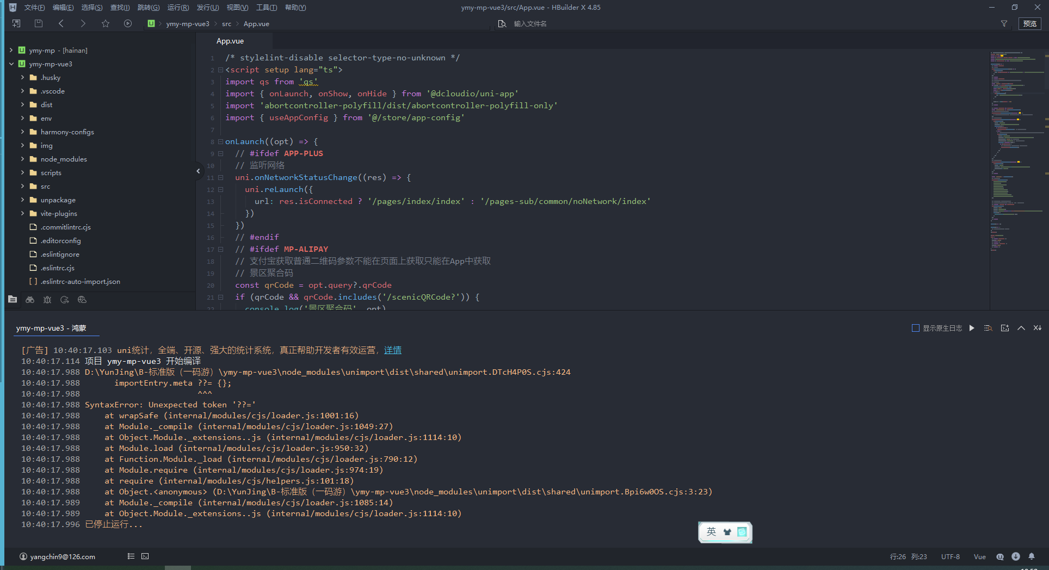Click the 预览 preview button
Image resolution: width=1049 pixels, height=570 pixels.
point(1029,23)
